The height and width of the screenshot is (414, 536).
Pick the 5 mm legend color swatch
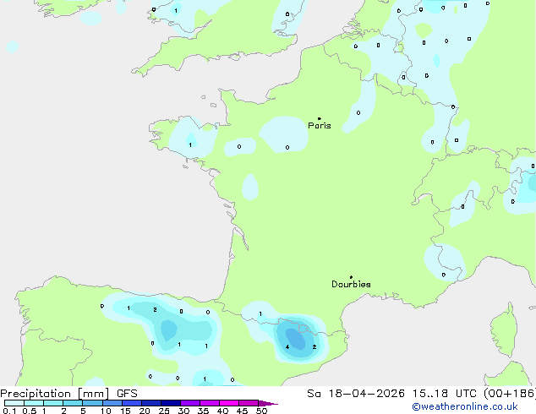click(x=92, y=403)
